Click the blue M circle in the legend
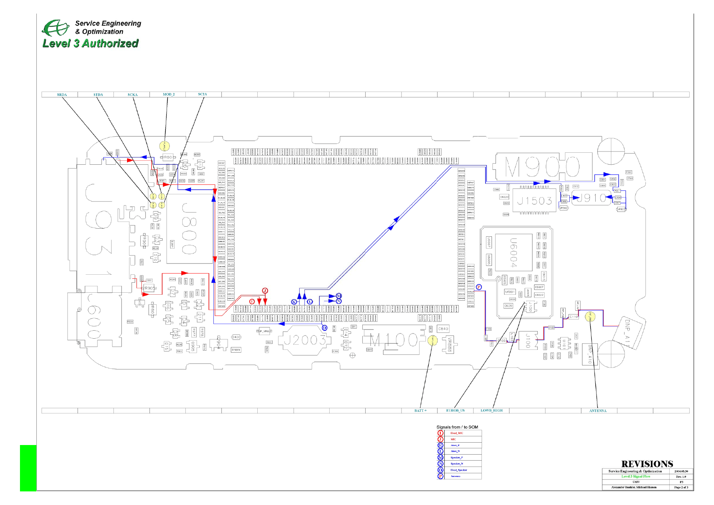Image resolution: width=714 pixels, height=505 pixels. pyautogui.click(x=440, y=457)
